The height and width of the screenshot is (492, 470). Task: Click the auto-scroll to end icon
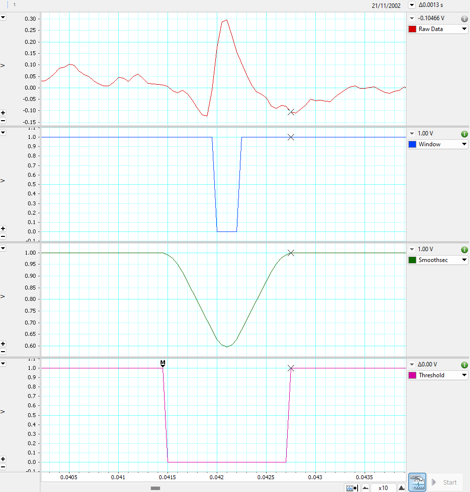pyautogui.click(x=352, y=488)
